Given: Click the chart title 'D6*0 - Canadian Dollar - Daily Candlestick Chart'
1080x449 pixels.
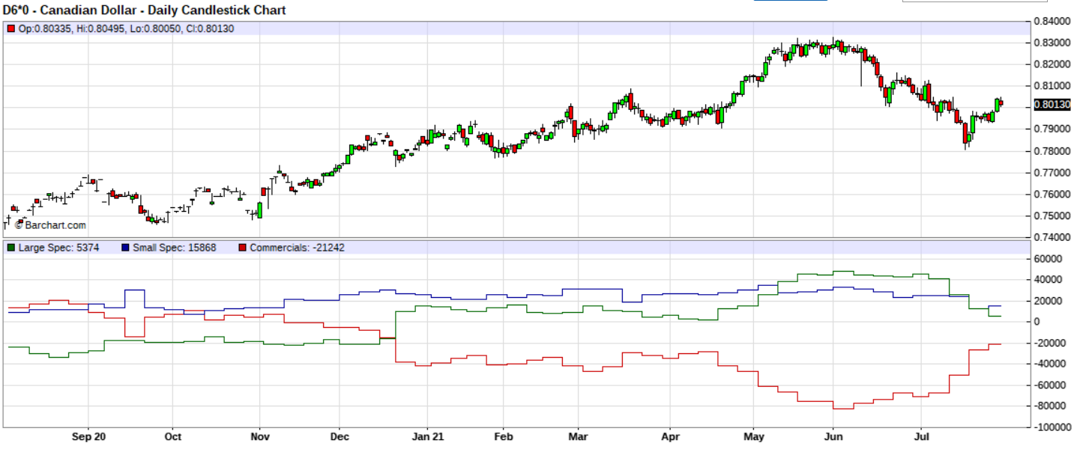Looking at the screenshot, I should coord(145,10).
